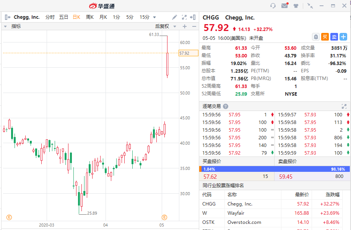The image size is (351, 230).
Task: Select 5分 five-minute chart tab
Action: (x=130, y=17)
